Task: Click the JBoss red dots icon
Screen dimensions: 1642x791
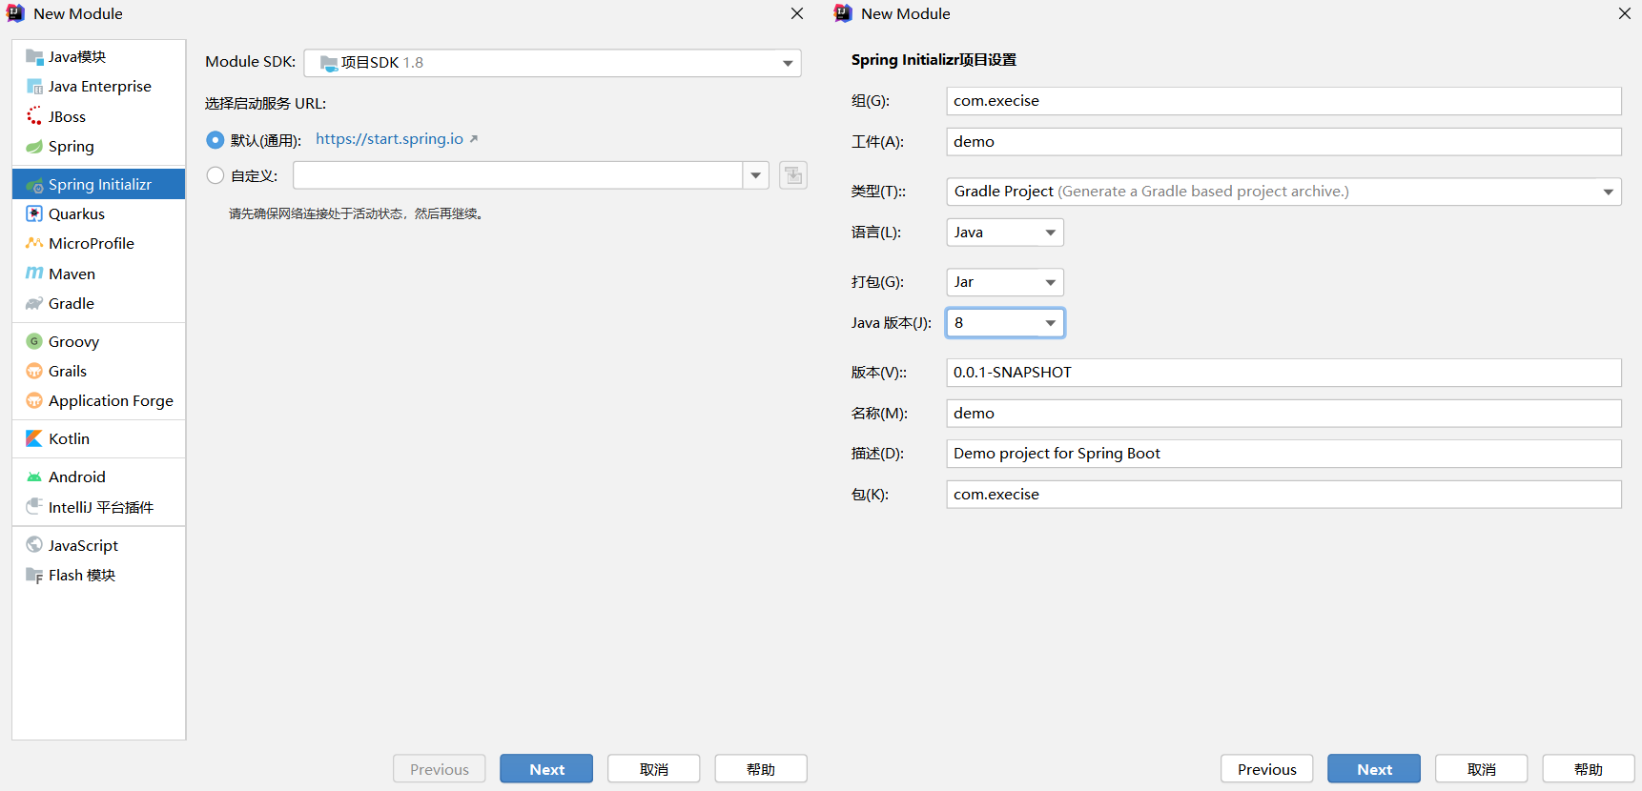Action: click(34, 116)
